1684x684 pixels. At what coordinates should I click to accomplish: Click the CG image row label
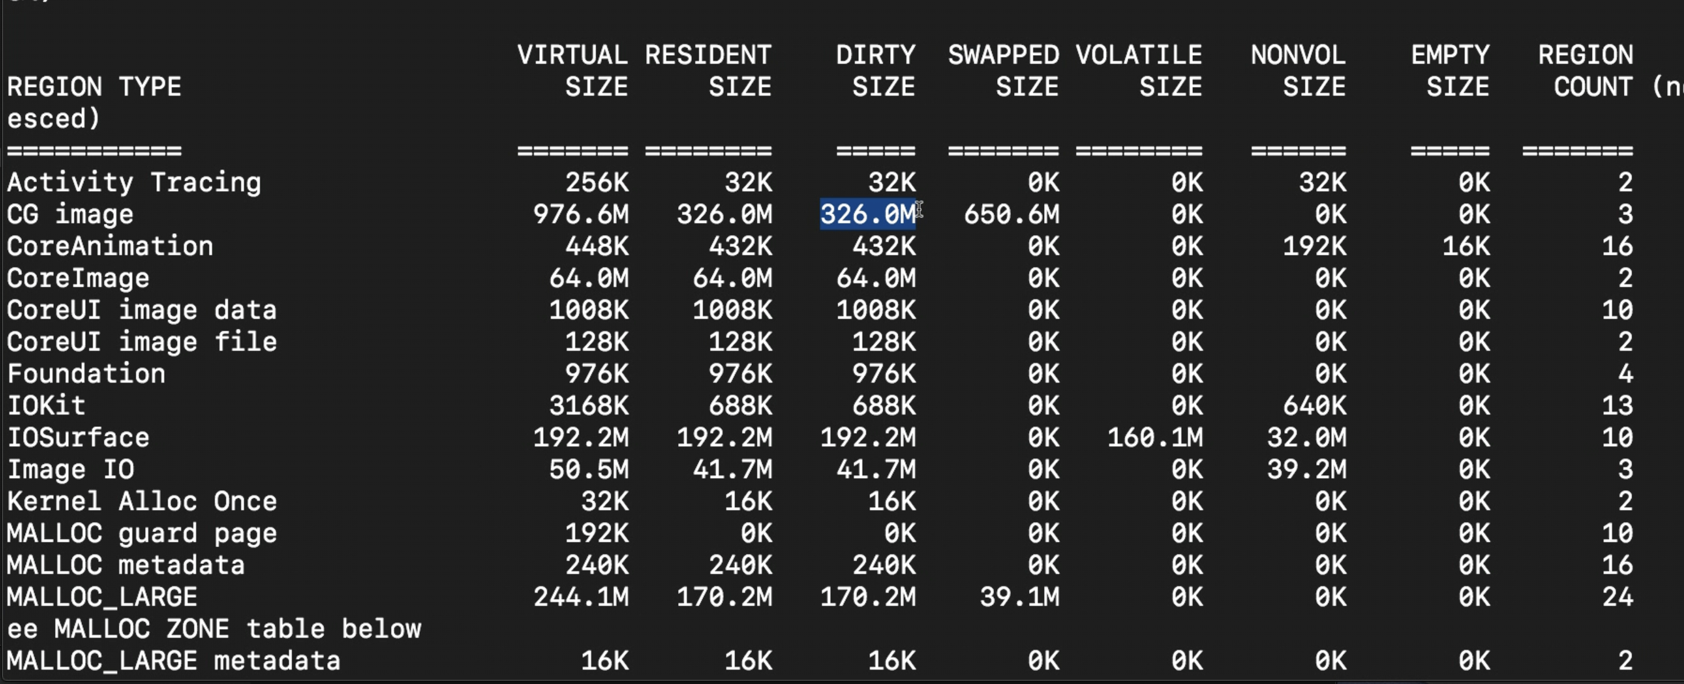70,214
